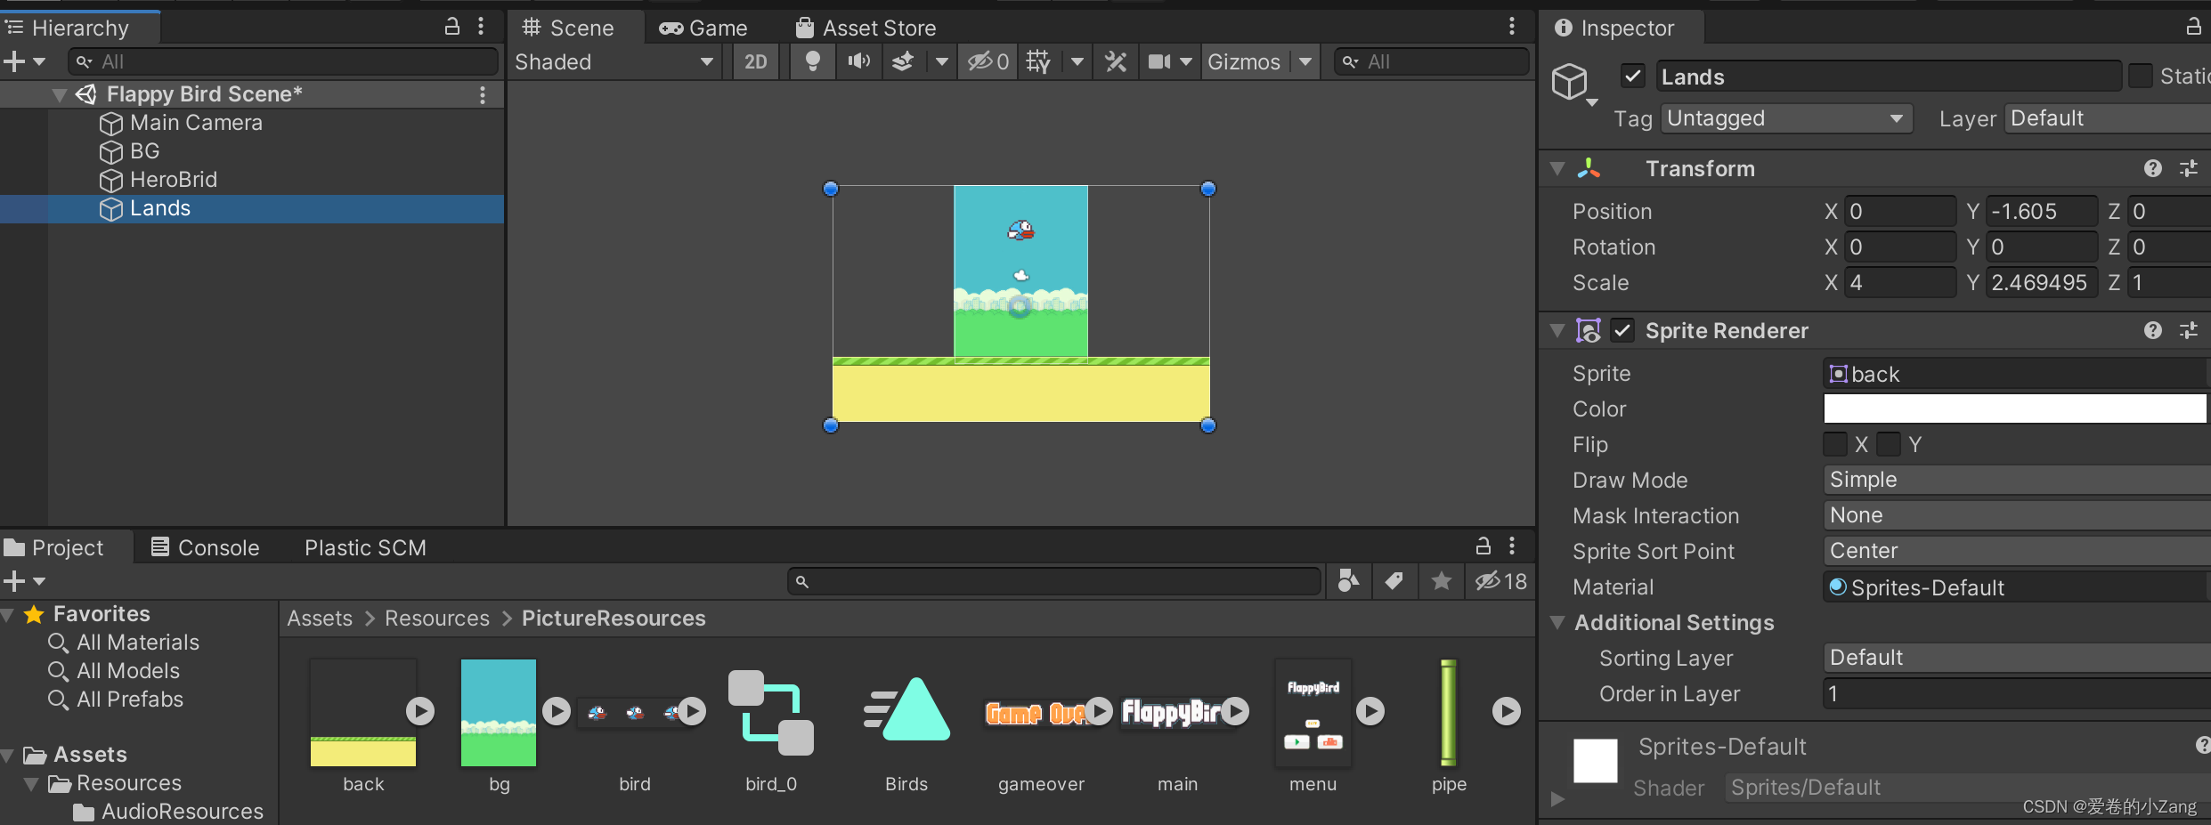The height and width of the screenshot is (825, 2211).
Task: Click the Sprite Renderer Color swatch
Action: point(2016,408)
